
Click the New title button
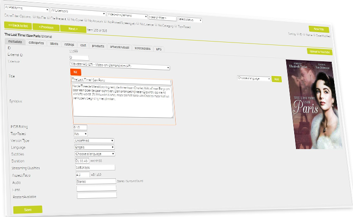point(318,29)
